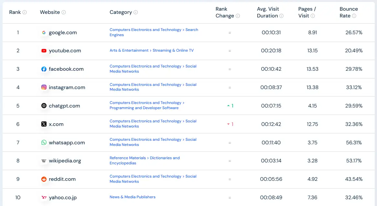Click the info icon next to Website header
The height and width of the screenshot is (206, 377).
pos(64,12)
